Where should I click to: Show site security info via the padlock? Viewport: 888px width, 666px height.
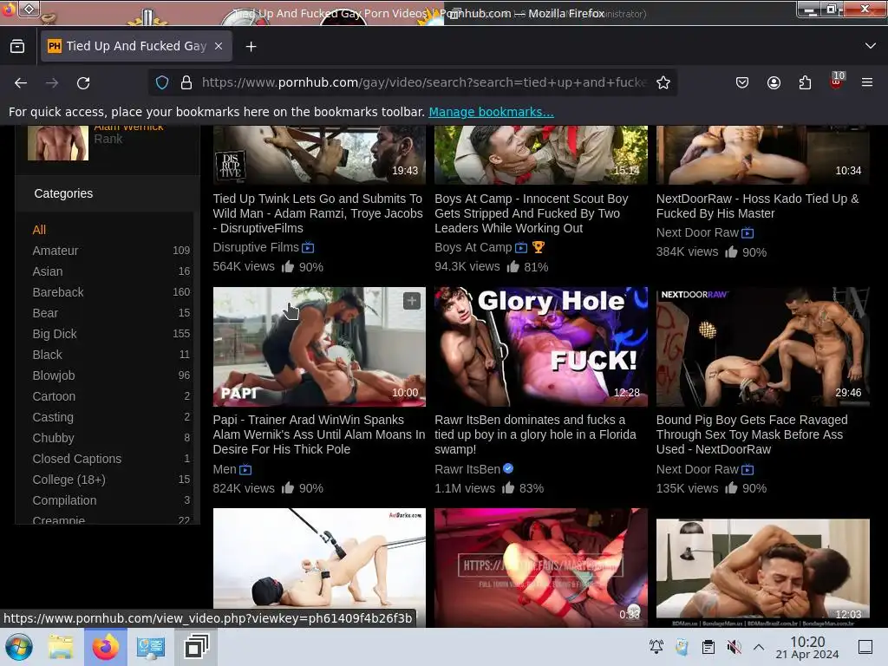(x=186, y=82)
